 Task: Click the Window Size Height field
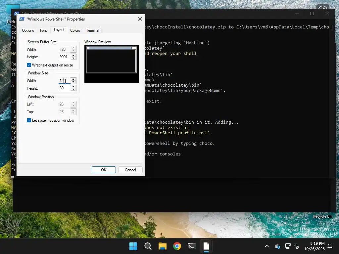pos(65,88)
